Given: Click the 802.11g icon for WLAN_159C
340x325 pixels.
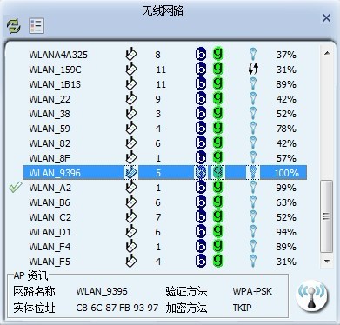Looking at the screenshot, I should (217, 69).
